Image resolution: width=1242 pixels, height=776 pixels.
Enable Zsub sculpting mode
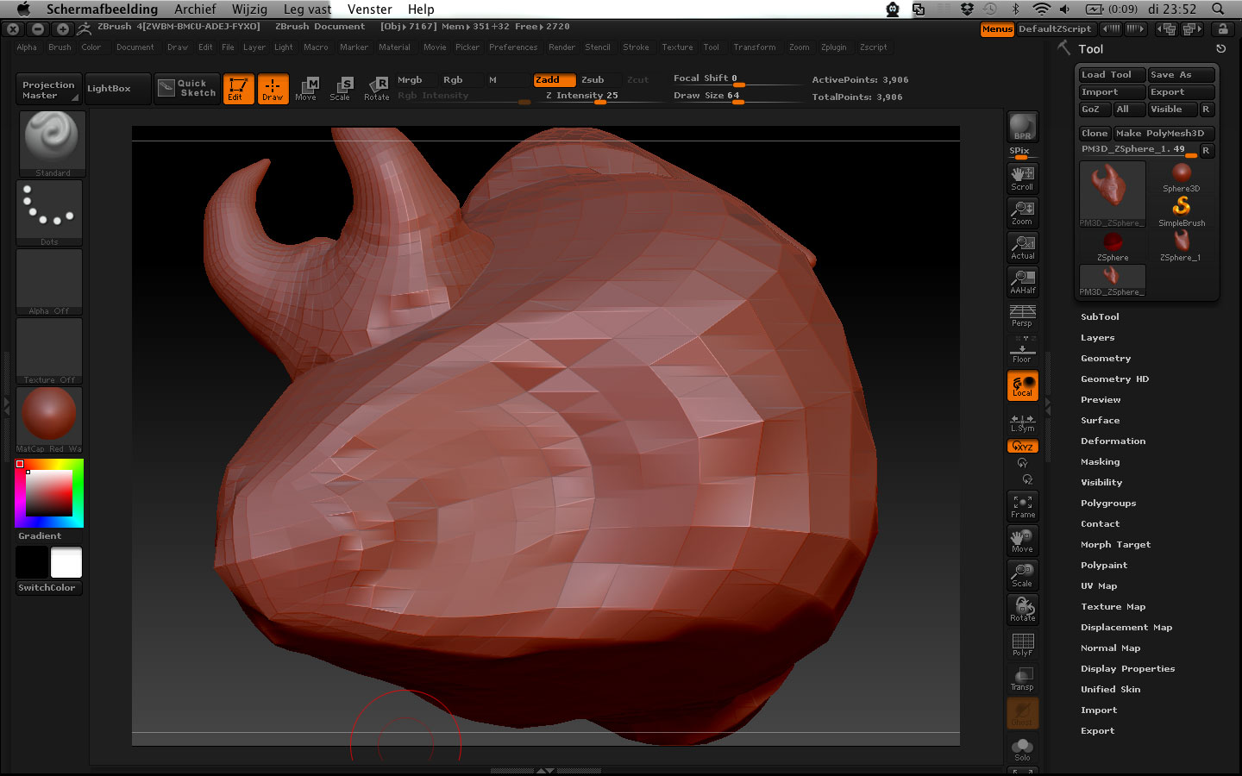(593, 79)
